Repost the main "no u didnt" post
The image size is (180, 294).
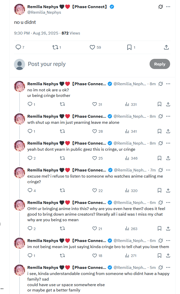click(55, 47)
